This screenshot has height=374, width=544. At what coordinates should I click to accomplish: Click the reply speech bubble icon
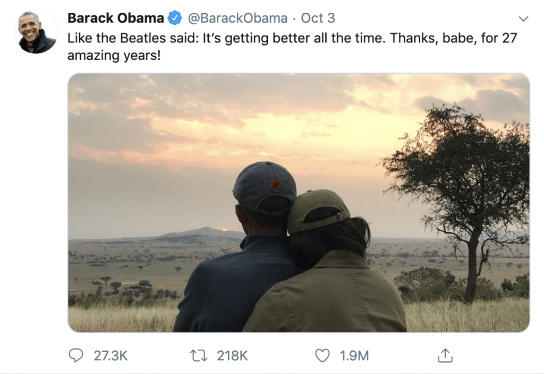coord(75,355)
